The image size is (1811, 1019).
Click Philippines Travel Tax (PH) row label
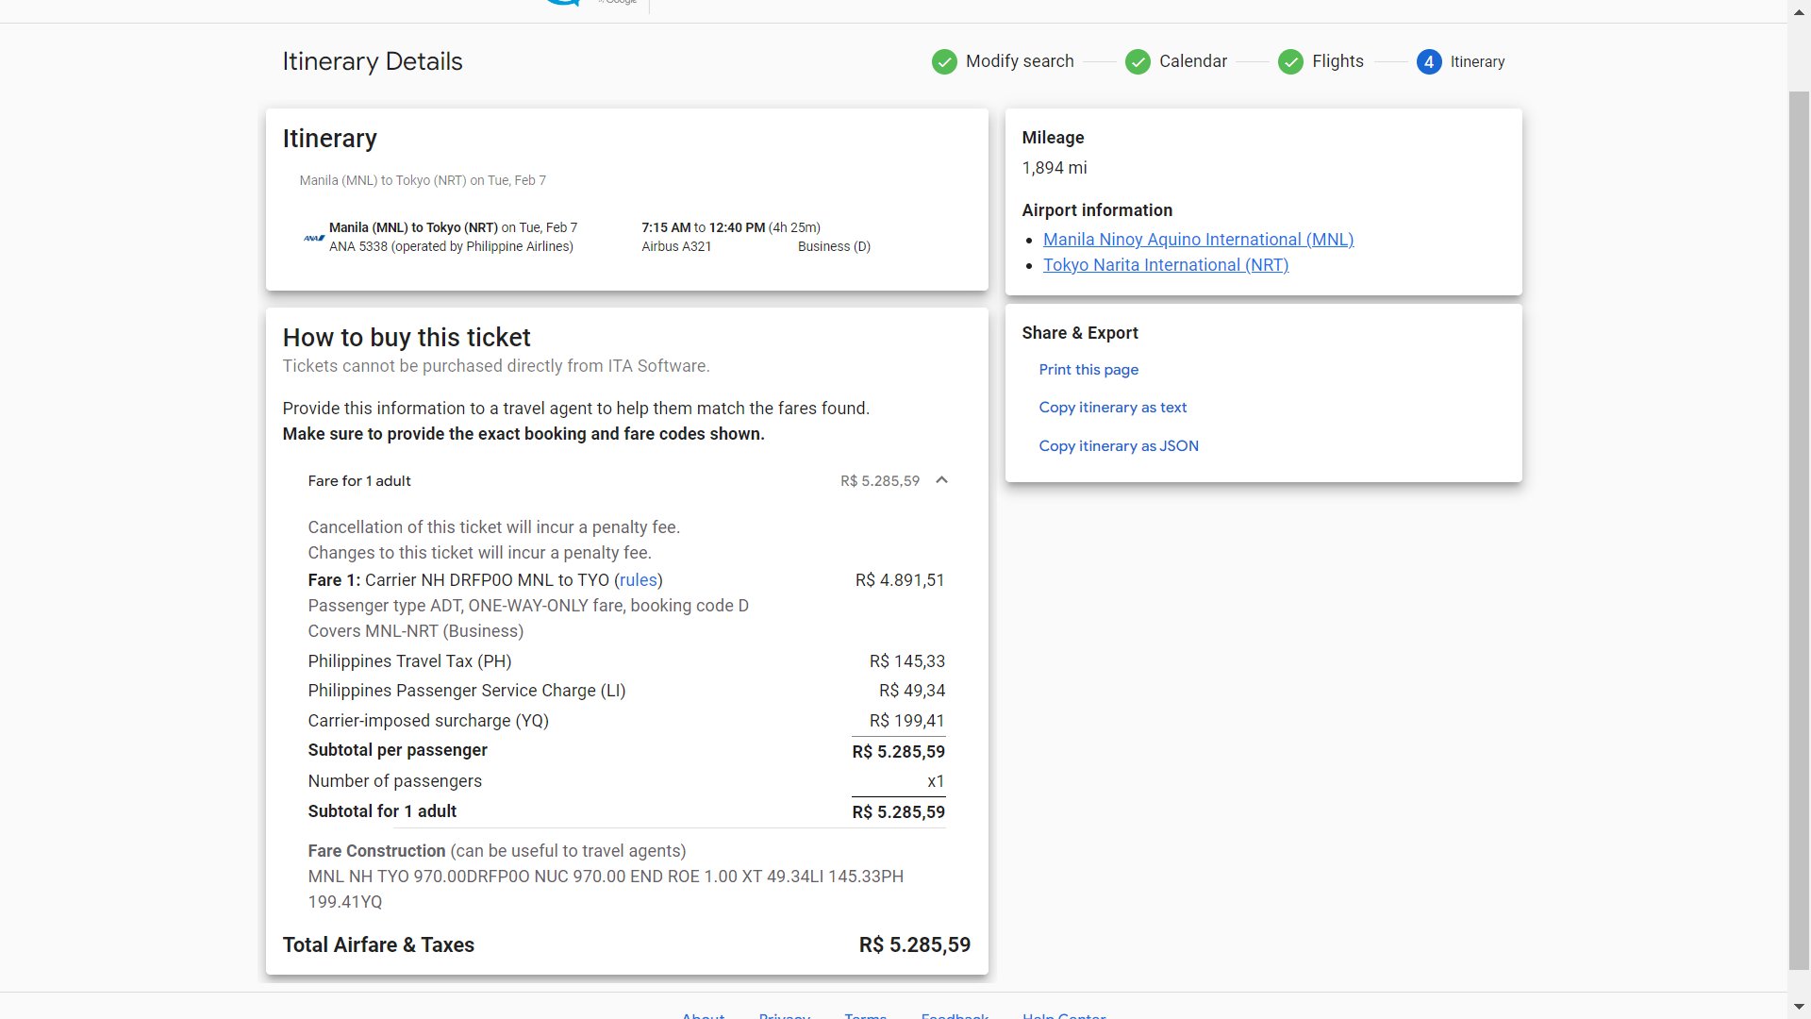pos(409,661)
